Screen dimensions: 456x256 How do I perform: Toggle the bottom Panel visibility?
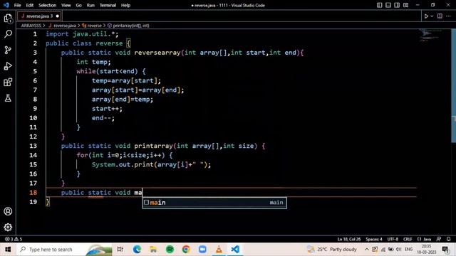click(388, 5)
